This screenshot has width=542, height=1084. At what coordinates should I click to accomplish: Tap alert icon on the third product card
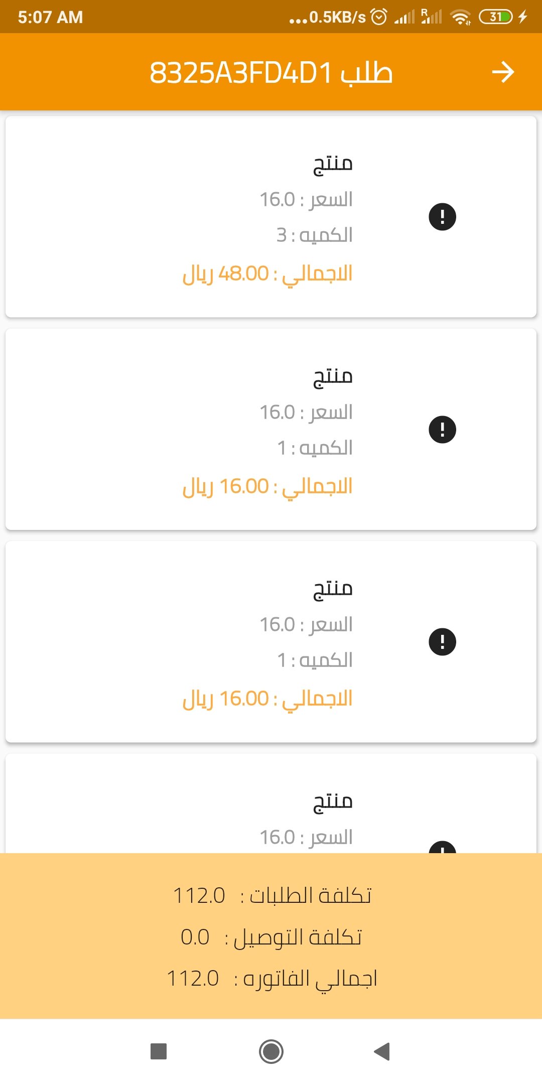tap(442, 642)
